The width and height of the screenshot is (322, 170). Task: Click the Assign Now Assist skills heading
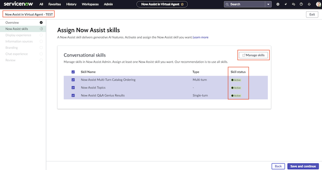point(88,30)
